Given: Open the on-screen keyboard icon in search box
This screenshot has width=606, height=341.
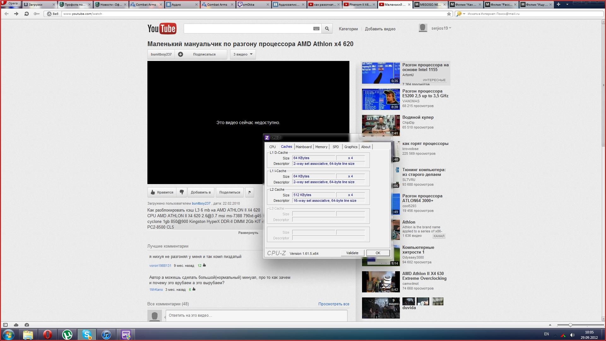Looking at the screenshot, I should point(316,29).
